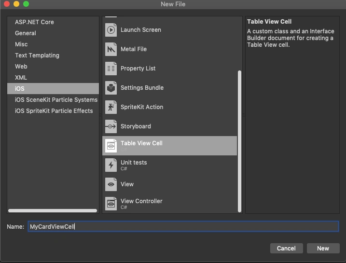Screen dimensions: 346x263
Task: Select the General category
Action: click(53, 33)
